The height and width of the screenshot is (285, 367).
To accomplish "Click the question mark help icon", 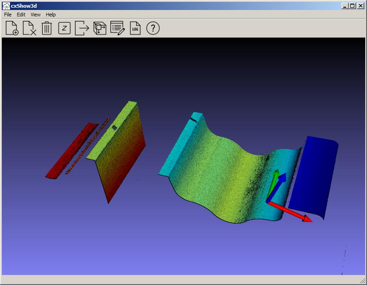I will coord(153,28).
